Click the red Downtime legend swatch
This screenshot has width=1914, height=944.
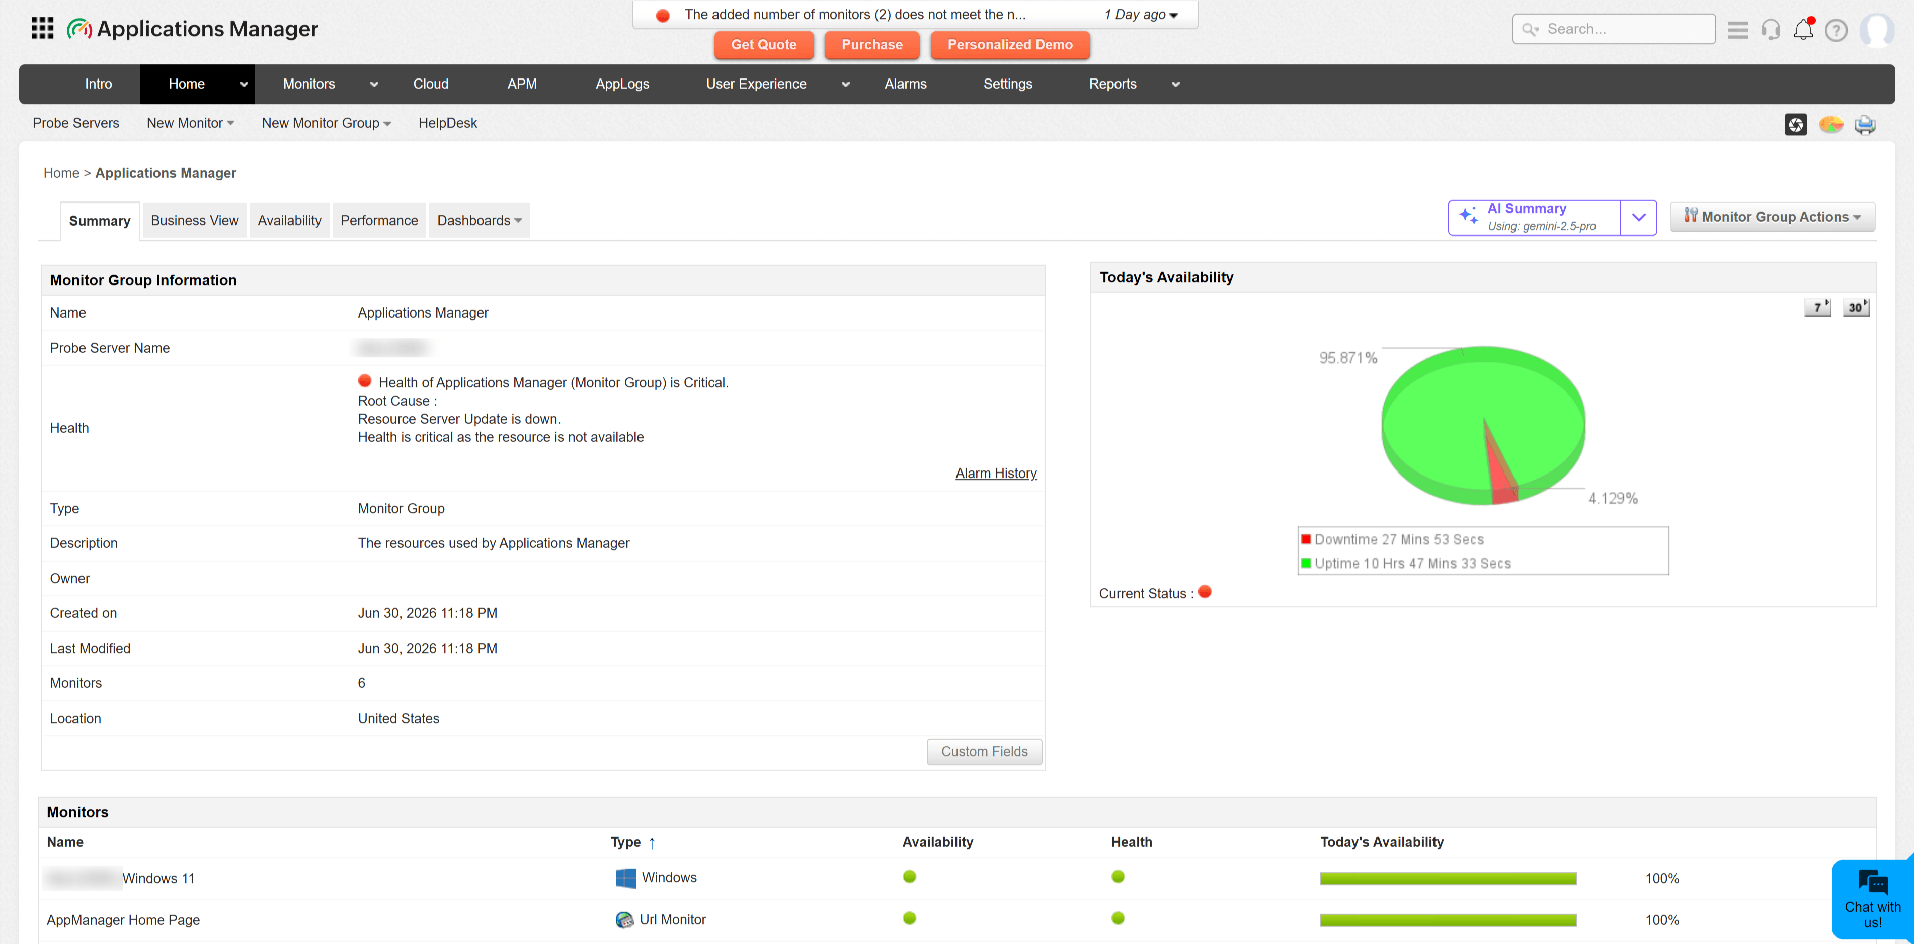click(x=1306, y=539)
